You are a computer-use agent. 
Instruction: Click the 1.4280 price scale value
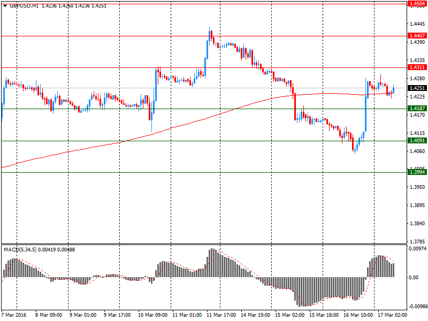pos(418,78)
